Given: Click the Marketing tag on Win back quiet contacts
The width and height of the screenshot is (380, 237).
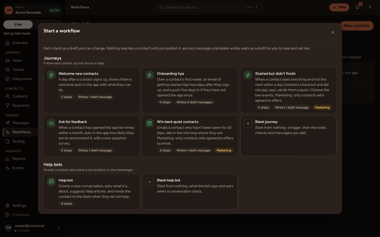Looking at the screenshot, I should click(x=224, y=151).
